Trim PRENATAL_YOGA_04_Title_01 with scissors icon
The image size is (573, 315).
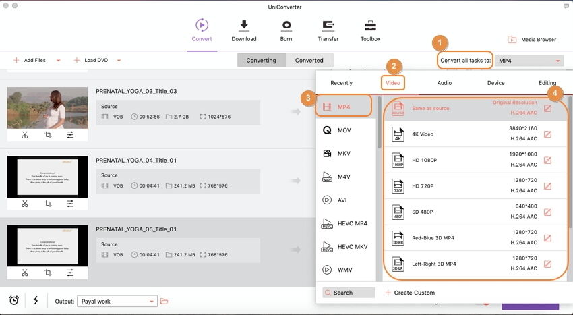click(24, 204)
